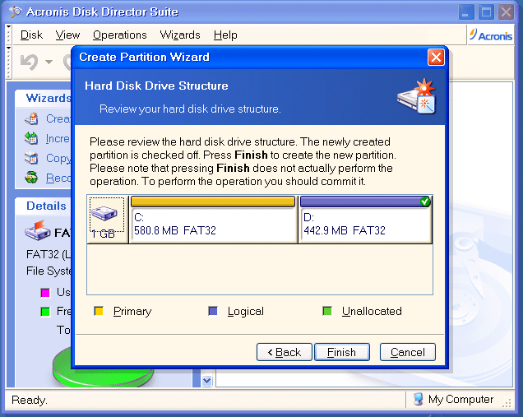This screenshot has height=417, width=523.
Task: Open the Wizards menu
Action: coord(179,35)
